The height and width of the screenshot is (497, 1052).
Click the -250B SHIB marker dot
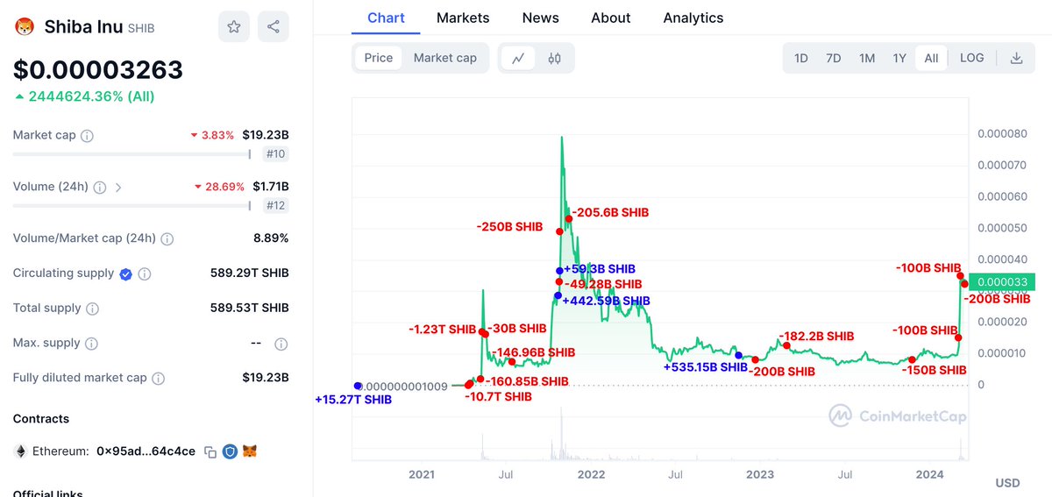[x=559, y=231]
